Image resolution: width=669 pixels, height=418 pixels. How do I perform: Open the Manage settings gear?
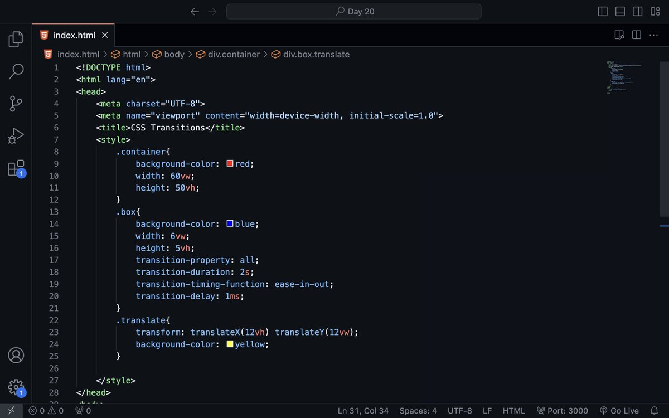click(16, 387)
